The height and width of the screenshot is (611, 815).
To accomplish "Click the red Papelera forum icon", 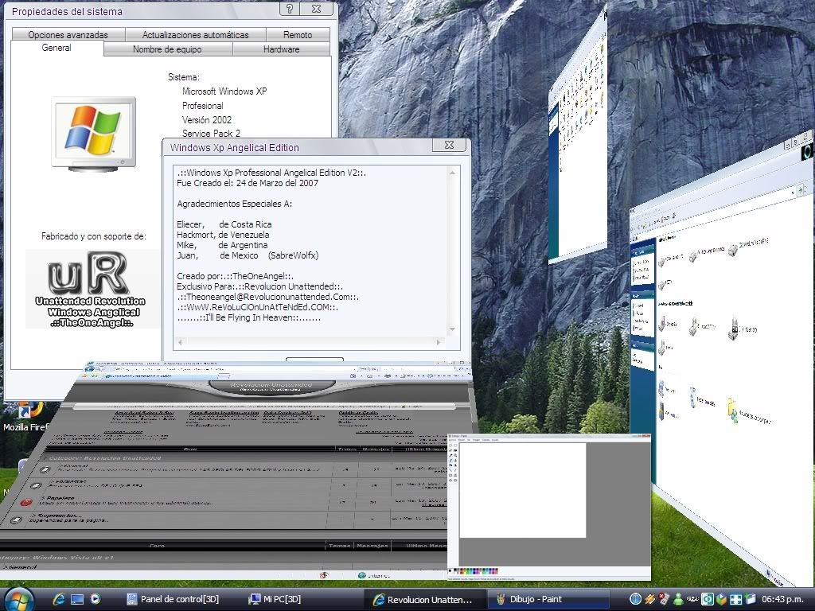I will point(26,503).
